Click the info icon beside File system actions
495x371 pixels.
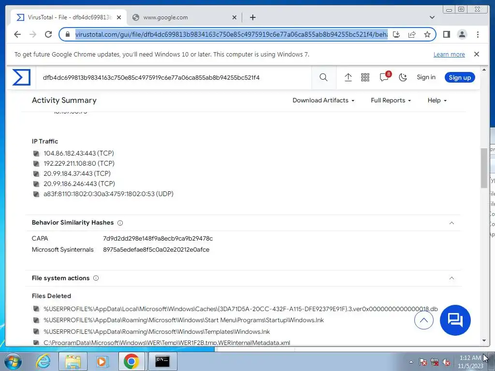point(96,278)
